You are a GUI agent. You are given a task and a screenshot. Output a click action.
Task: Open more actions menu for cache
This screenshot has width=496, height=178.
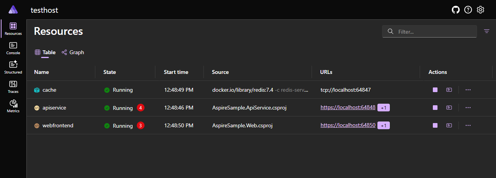click(468, 90)
